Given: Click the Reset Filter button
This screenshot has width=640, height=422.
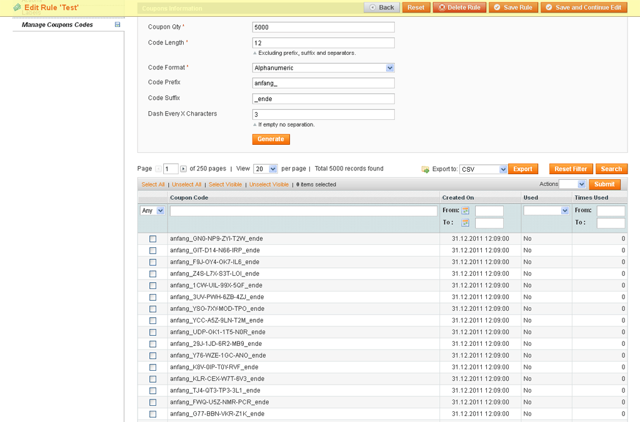Looking at the screenshot, I should [571, 169].
